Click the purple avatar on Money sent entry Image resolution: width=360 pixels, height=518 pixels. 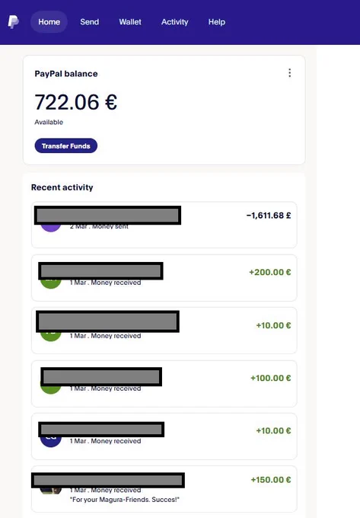click(50, 227)
